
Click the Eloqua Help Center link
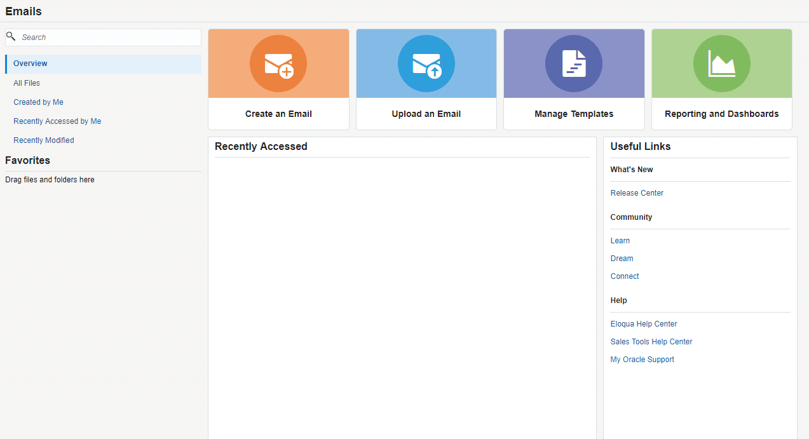click(x=644, y=323)
